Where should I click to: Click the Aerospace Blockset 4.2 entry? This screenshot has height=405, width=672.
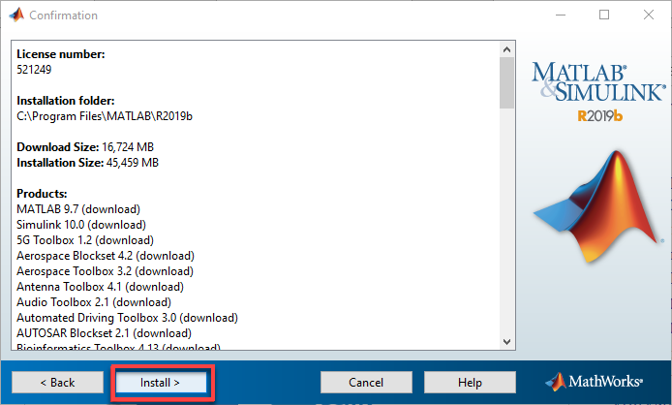pos(106,256)
